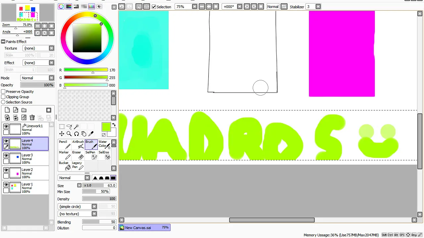Pick the eyedropper color picker tool
This screenshot has height=238, width=424.
pos(91,134)
